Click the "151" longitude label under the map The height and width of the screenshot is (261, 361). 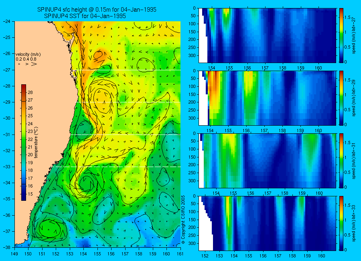(x=42, y=254)
